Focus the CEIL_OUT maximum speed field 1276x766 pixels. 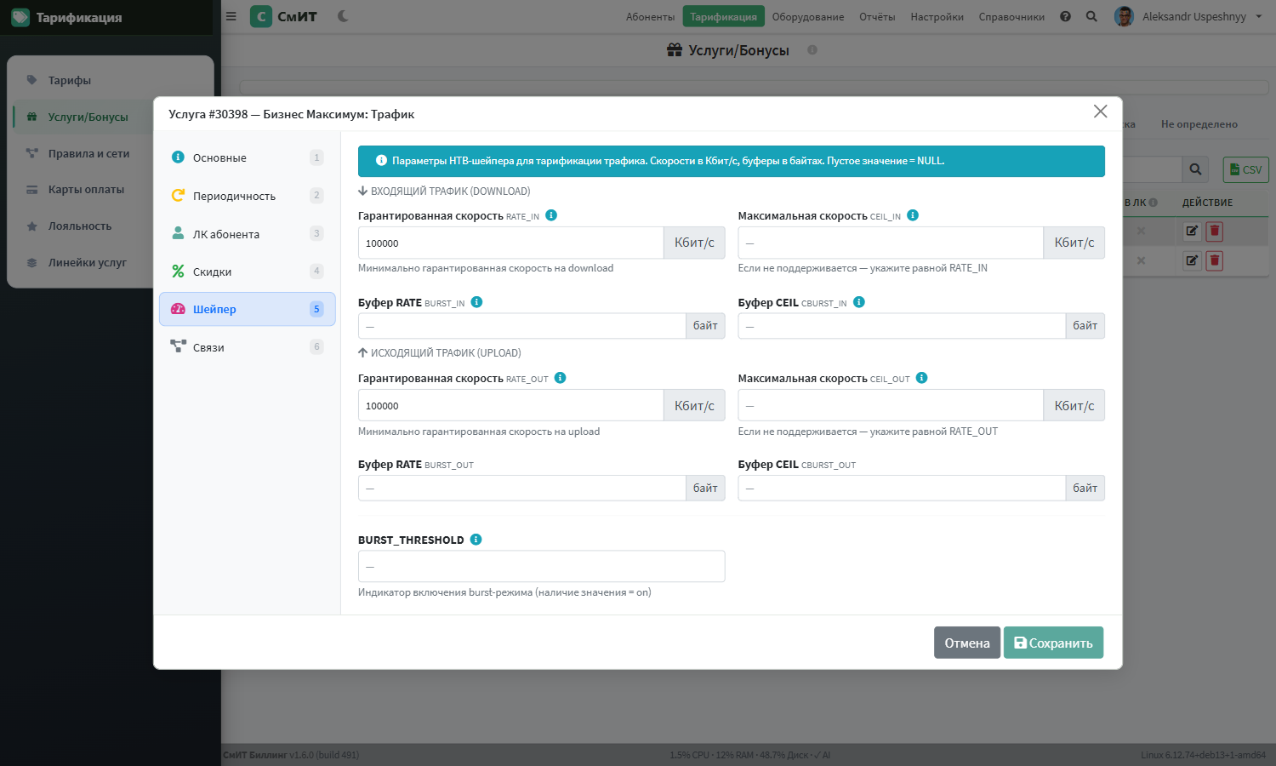(x=891, y=405)
